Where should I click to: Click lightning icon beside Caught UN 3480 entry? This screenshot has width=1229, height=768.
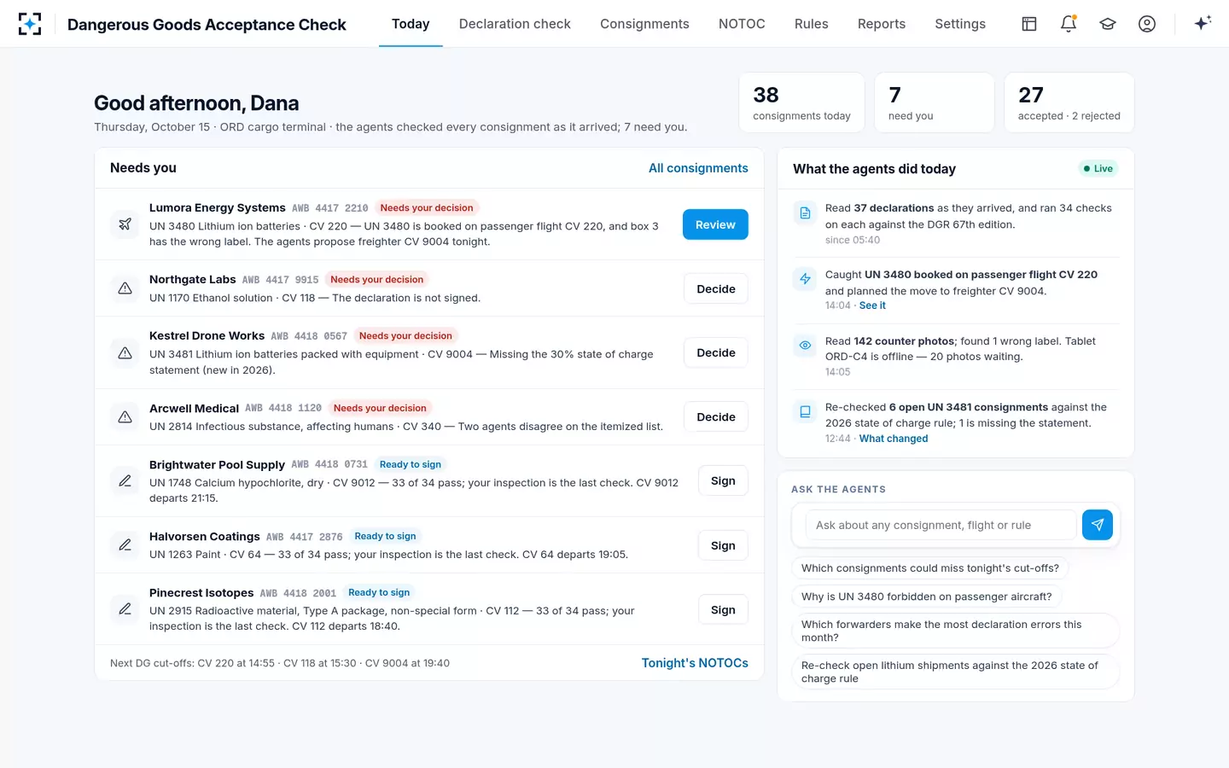point(805,279)
